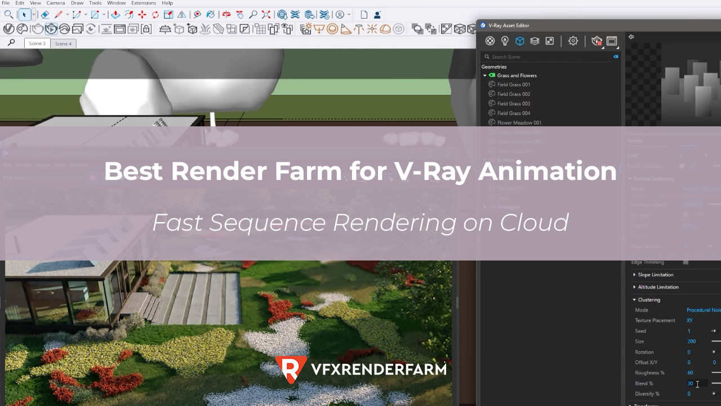
Task: Open Select tool dropdown arrow
Action: click(33, 15)
